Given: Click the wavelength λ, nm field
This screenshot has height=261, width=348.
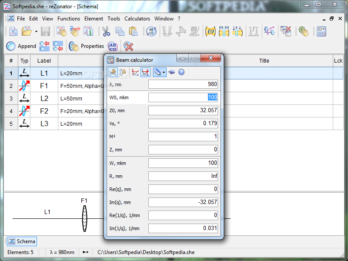Looking at the screenshot, I should pyautogui.click(x=183, y=84).
